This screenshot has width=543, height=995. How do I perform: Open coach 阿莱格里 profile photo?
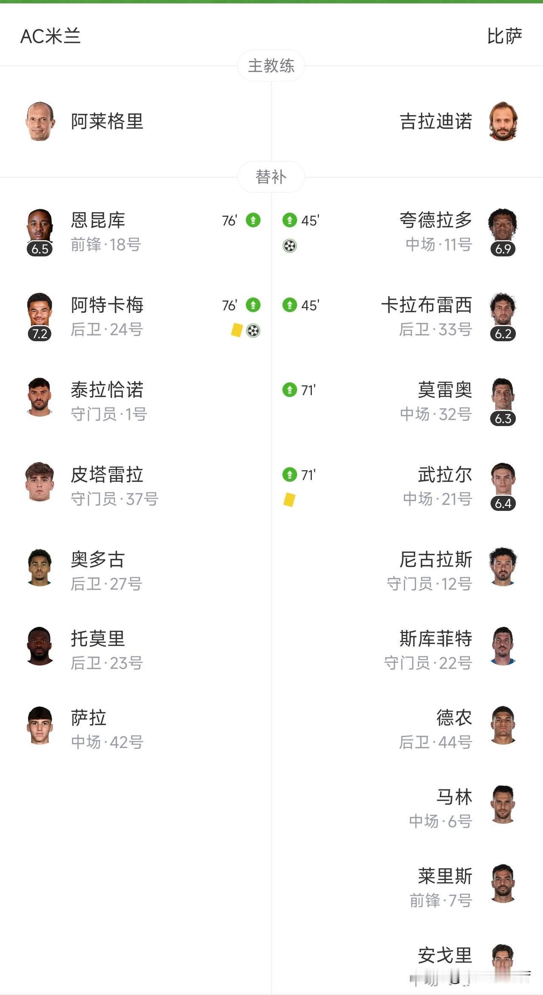(x=40, y=121)
